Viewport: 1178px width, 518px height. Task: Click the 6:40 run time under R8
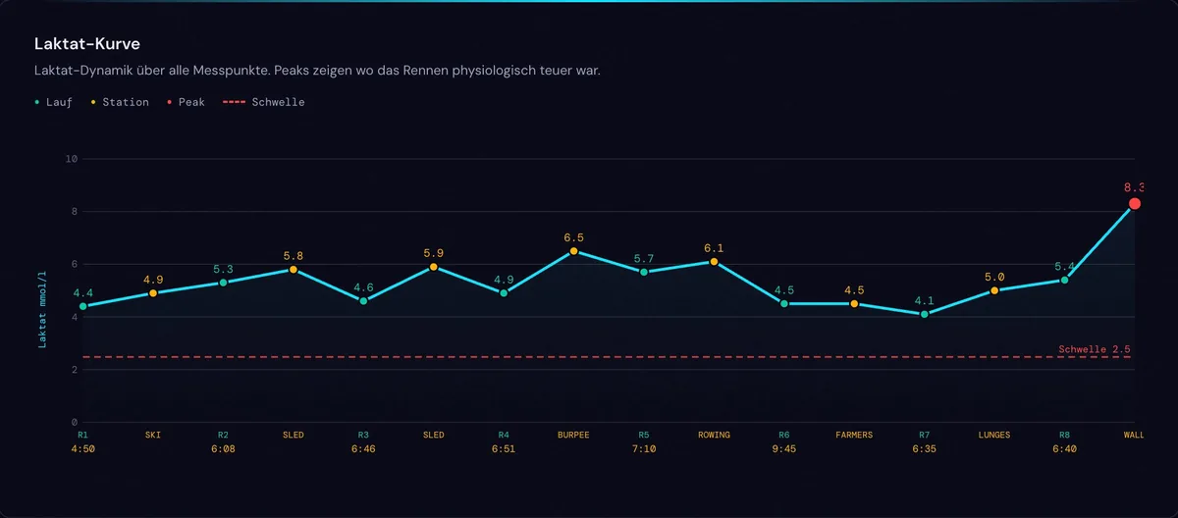(1064, 449)
